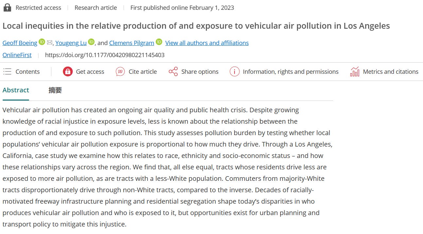The height and width of the screenshot is (234, 423).
Task: Open Clemens Pilgram's ORCID iD icon
Action: [159, 42]
